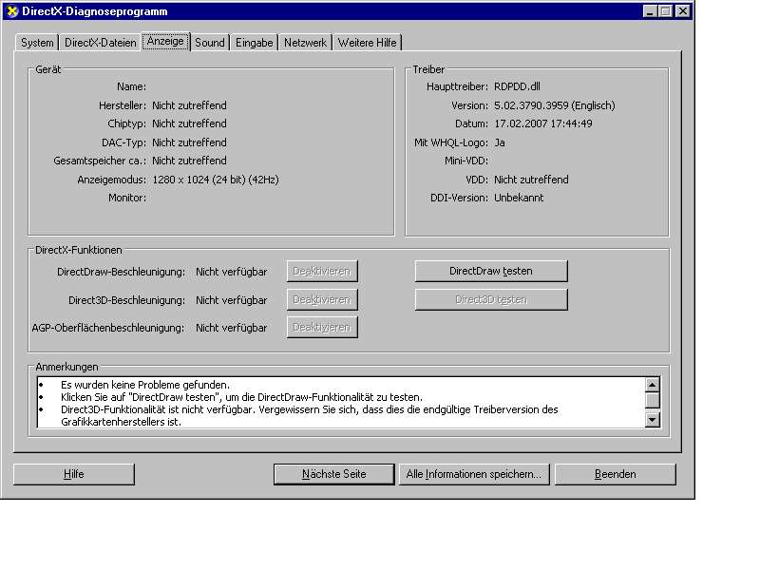Click Deaktivieren for AGP-Oberflächenbeschleunigung
Screen dimensions: 760x570
322,327
